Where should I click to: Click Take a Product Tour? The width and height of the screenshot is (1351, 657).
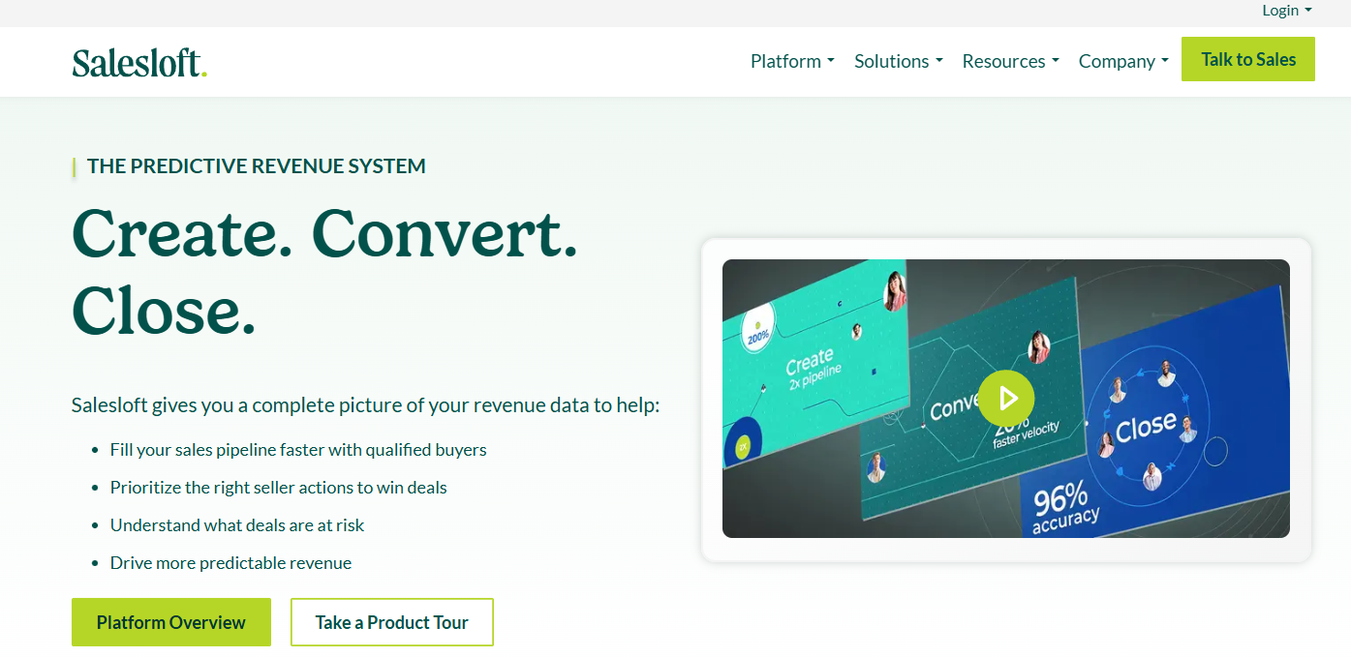392,622
